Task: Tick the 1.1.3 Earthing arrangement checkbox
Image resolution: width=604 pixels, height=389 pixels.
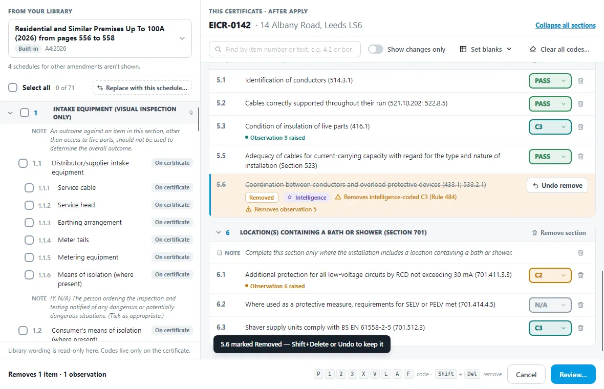Action: (29, 223)
